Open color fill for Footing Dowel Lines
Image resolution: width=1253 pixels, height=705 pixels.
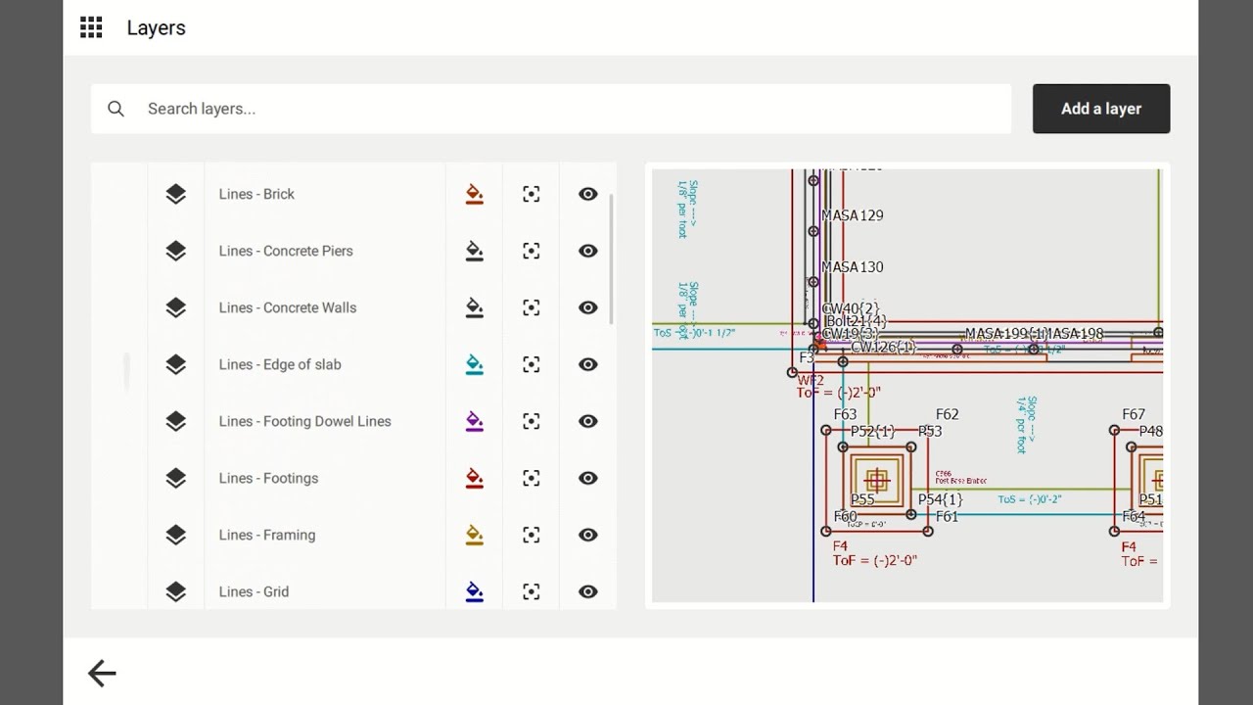click(475, 421)
